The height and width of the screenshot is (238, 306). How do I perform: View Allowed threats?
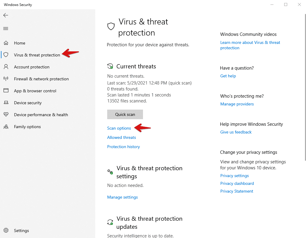point(122,137)
